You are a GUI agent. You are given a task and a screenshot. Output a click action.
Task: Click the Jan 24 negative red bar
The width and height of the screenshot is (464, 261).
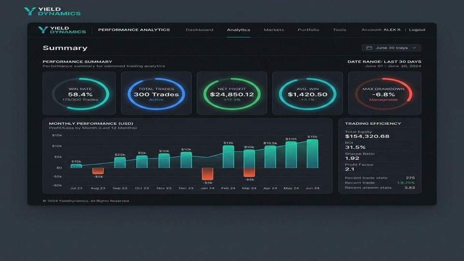207,174
